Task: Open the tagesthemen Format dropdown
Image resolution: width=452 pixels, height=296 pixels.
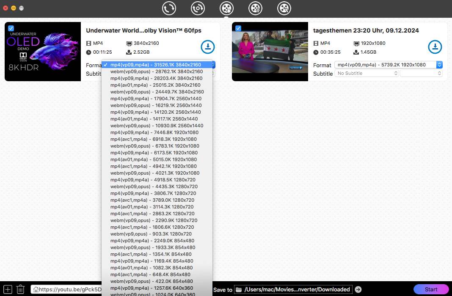Action: (x=388, y=65)
